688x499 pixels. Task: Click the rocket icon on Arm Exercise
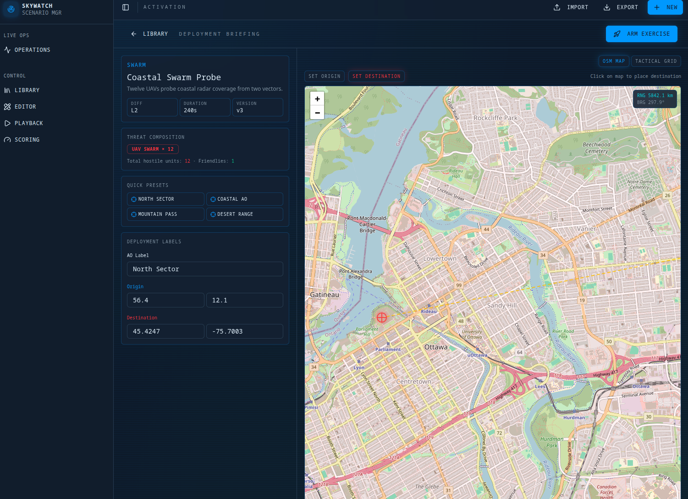[x=617, y=34]
